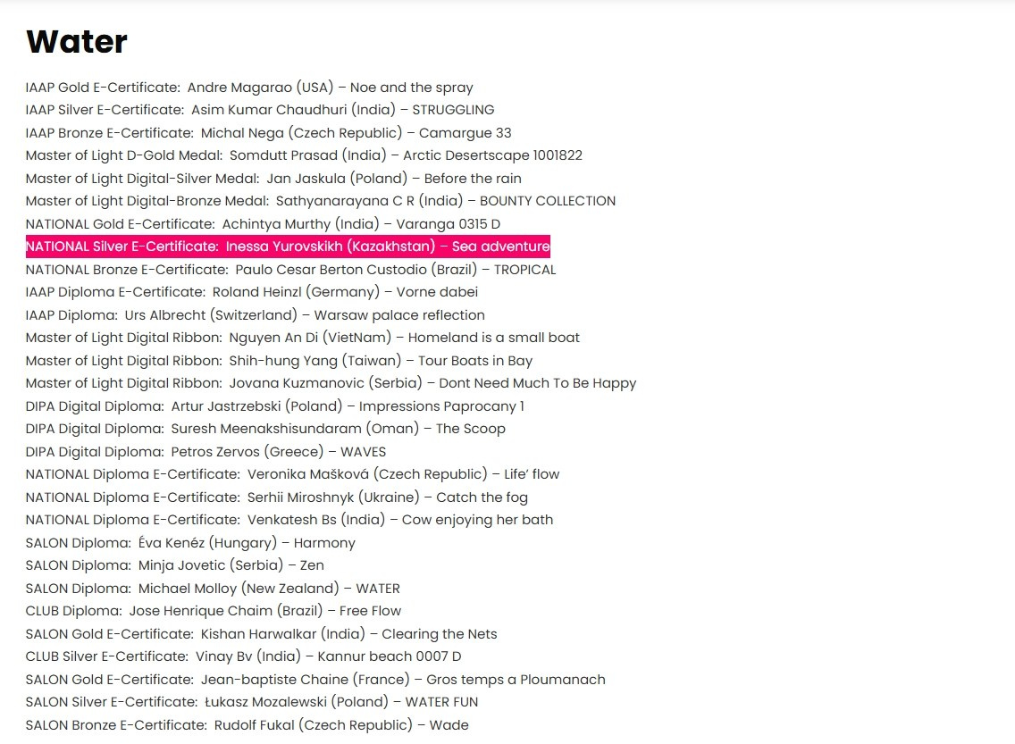The image size is (1015, 744).
Task: Click the Andre Magarao IAAP Gold entry
Action: tap(249, 88)
